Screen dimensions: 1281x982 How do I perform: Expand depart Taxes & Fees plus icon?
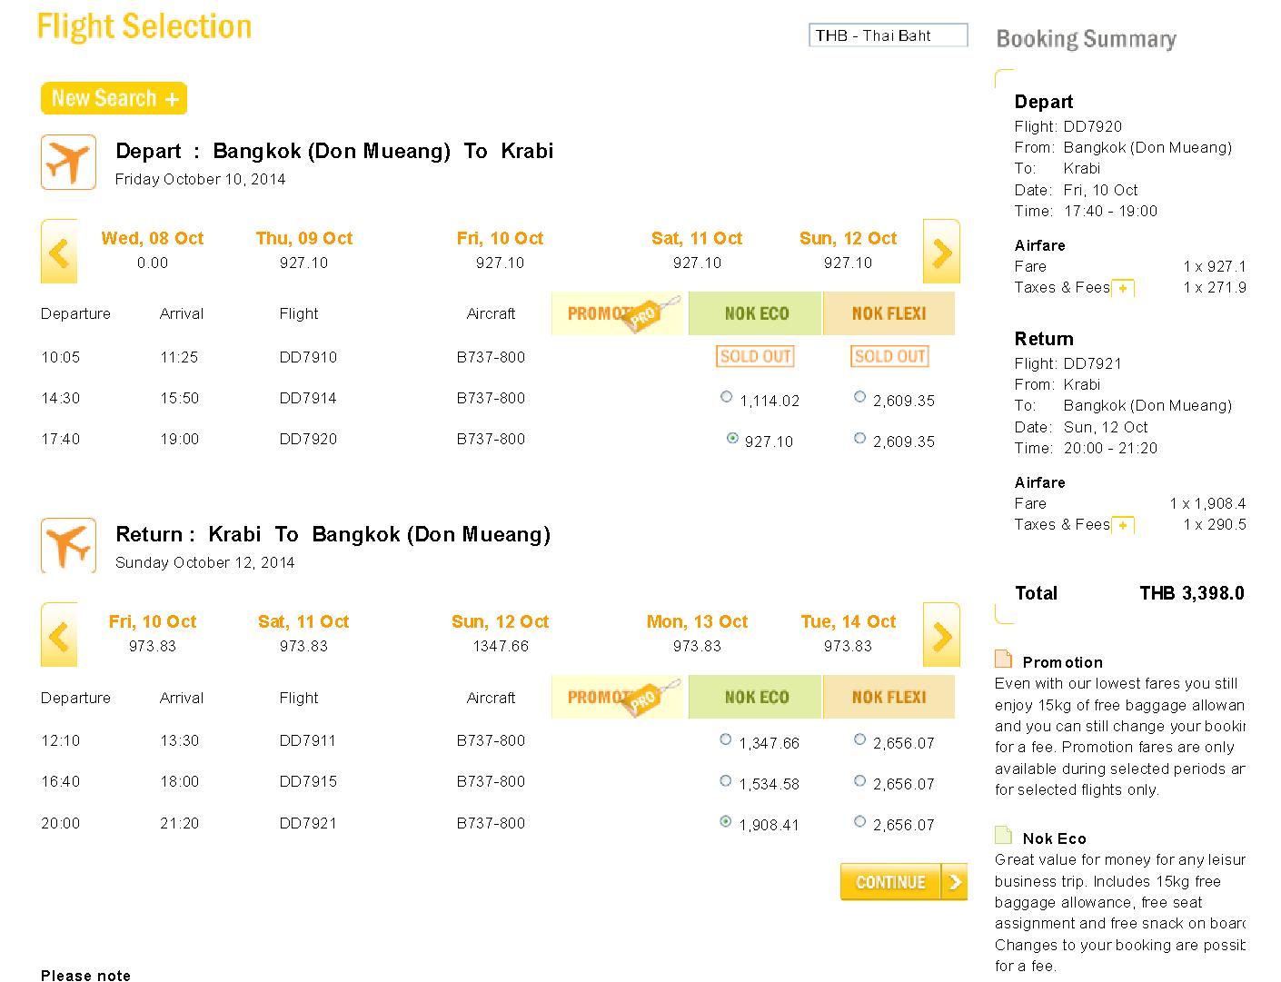pyautogui.click(x=1124, y=288)
